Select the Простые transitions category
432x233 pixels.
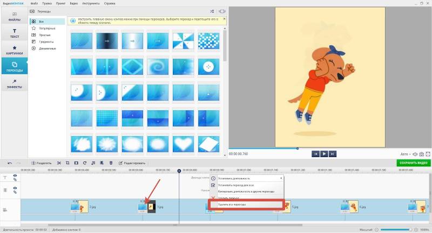(48, 35)
